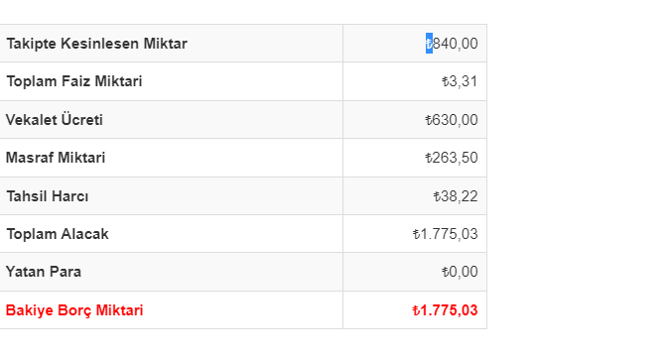Select the ₺263,50 expense amount

click(452, 158)
